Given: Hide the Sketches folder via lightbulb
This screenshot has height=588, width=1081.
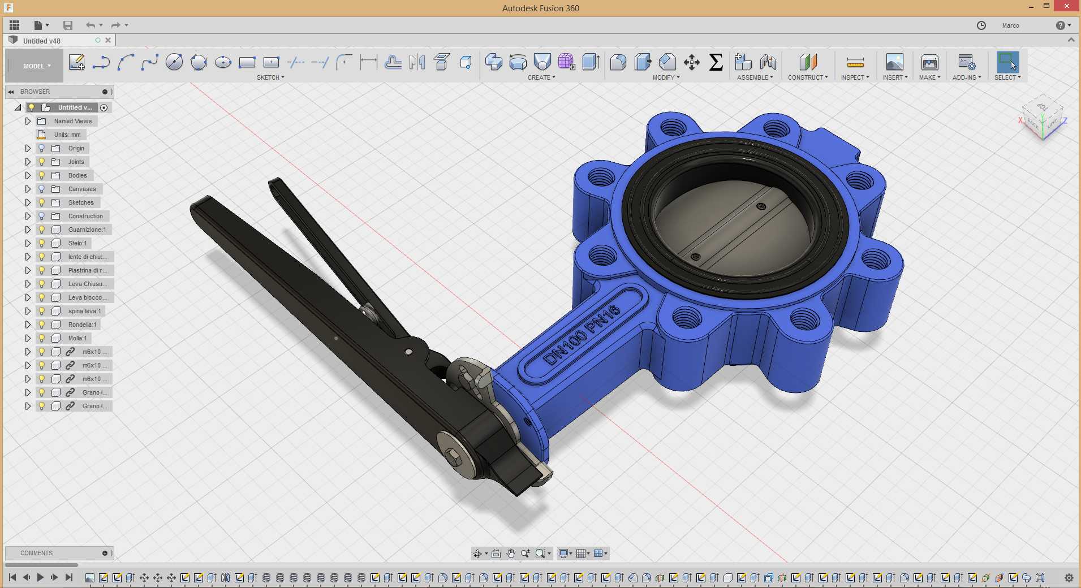Looking at the screenshot, I should (41, 202).
